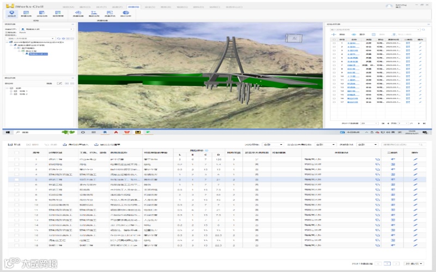Tick the select-all checkbox in bottom table header
This screenshot has width=436, height=272.
point(16,152)
